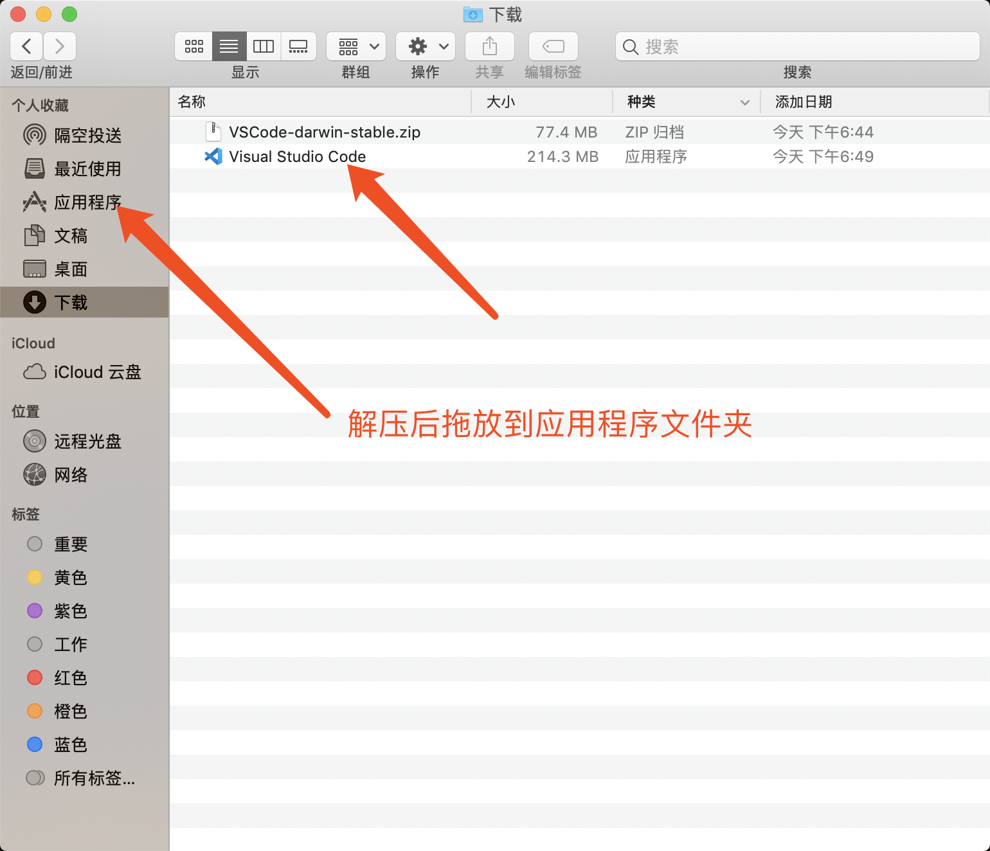The width and height of the screenshot is (990, 851).
Task: Select the 蓝色 blue tag
Action: (x=84, y=744)
